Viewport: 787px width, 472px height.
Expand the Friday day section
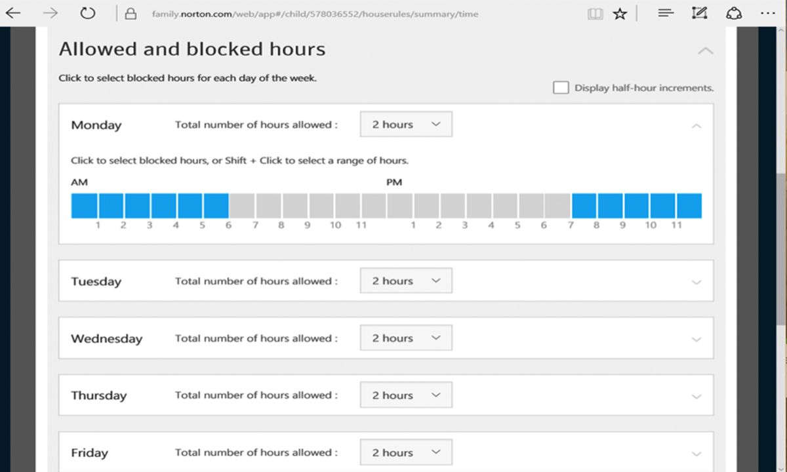coord(697,452)
